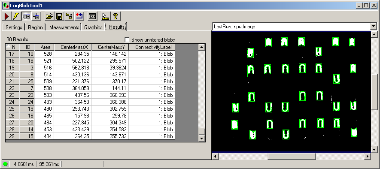The image size is (380, 169).
Task: Maximize the CogBlobTool1 window
Action: [x=366, y=5]
